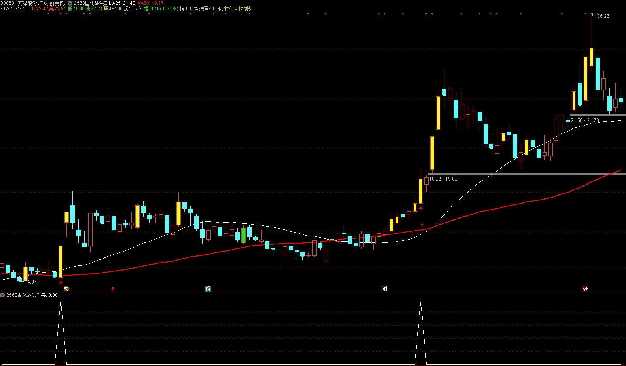This screenshot has height=366, width=626.
Task: Click red up-arrow above the 榜 marker
Action: [x=61, y=283]
